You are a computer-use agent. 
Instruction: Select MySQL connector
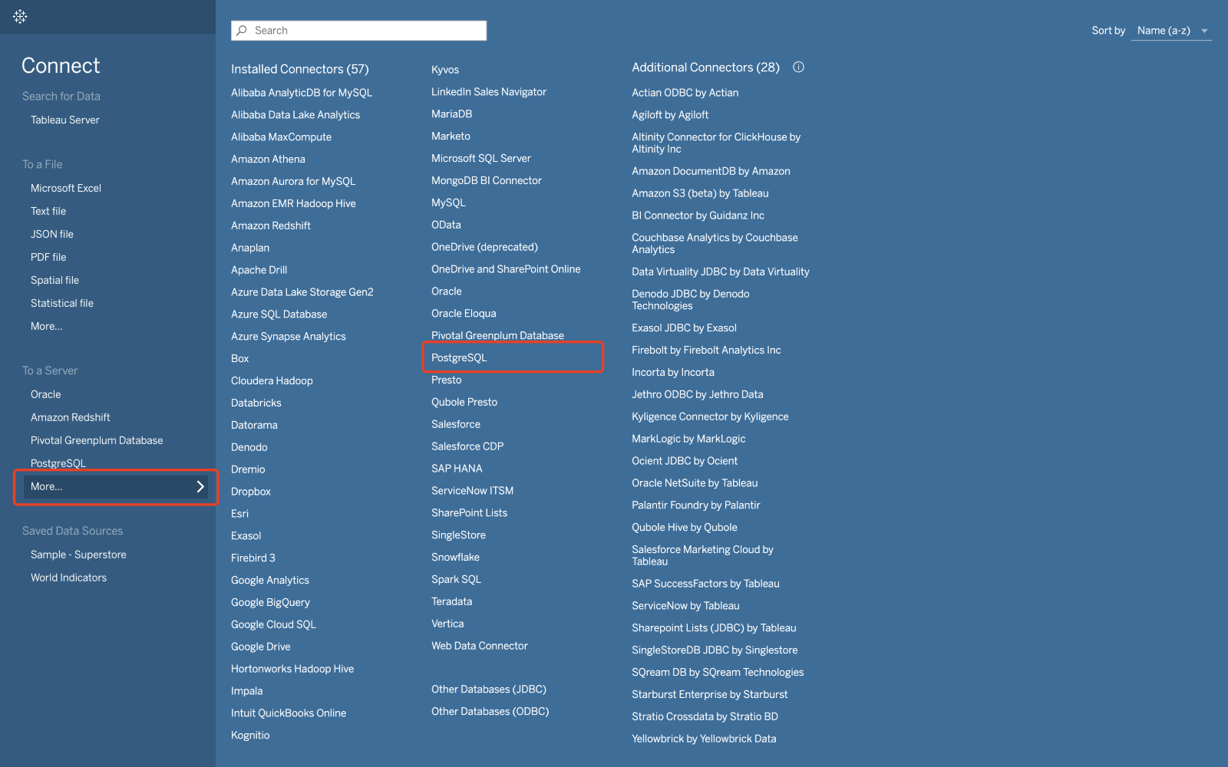coord(448,202)
